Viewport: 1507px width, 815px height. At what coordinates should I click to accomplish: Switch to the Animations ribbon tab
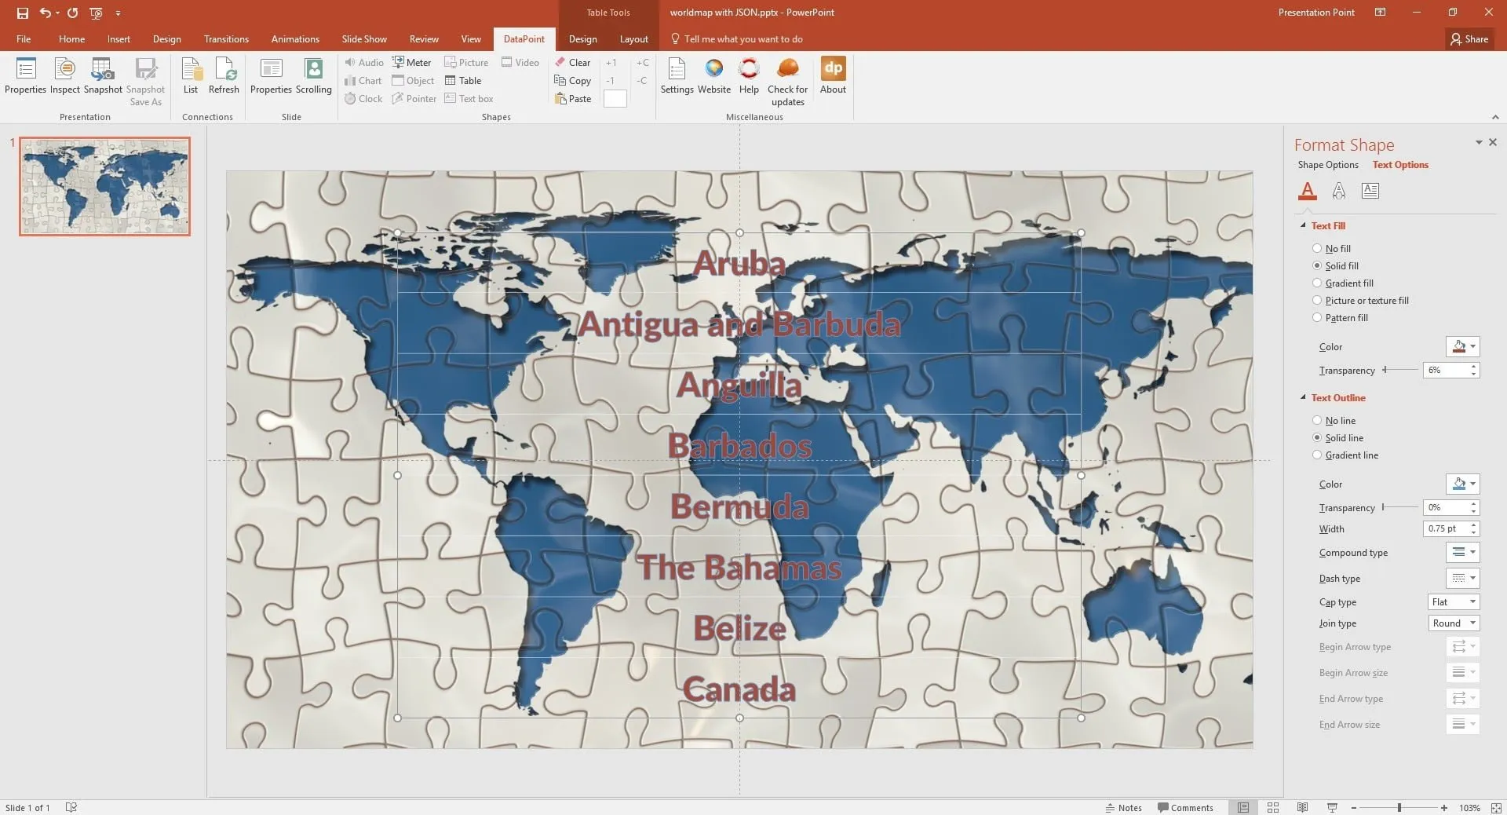(x=295, y=39)
